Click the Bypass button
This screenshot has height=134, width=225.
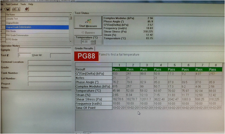(x=88, y=33)
